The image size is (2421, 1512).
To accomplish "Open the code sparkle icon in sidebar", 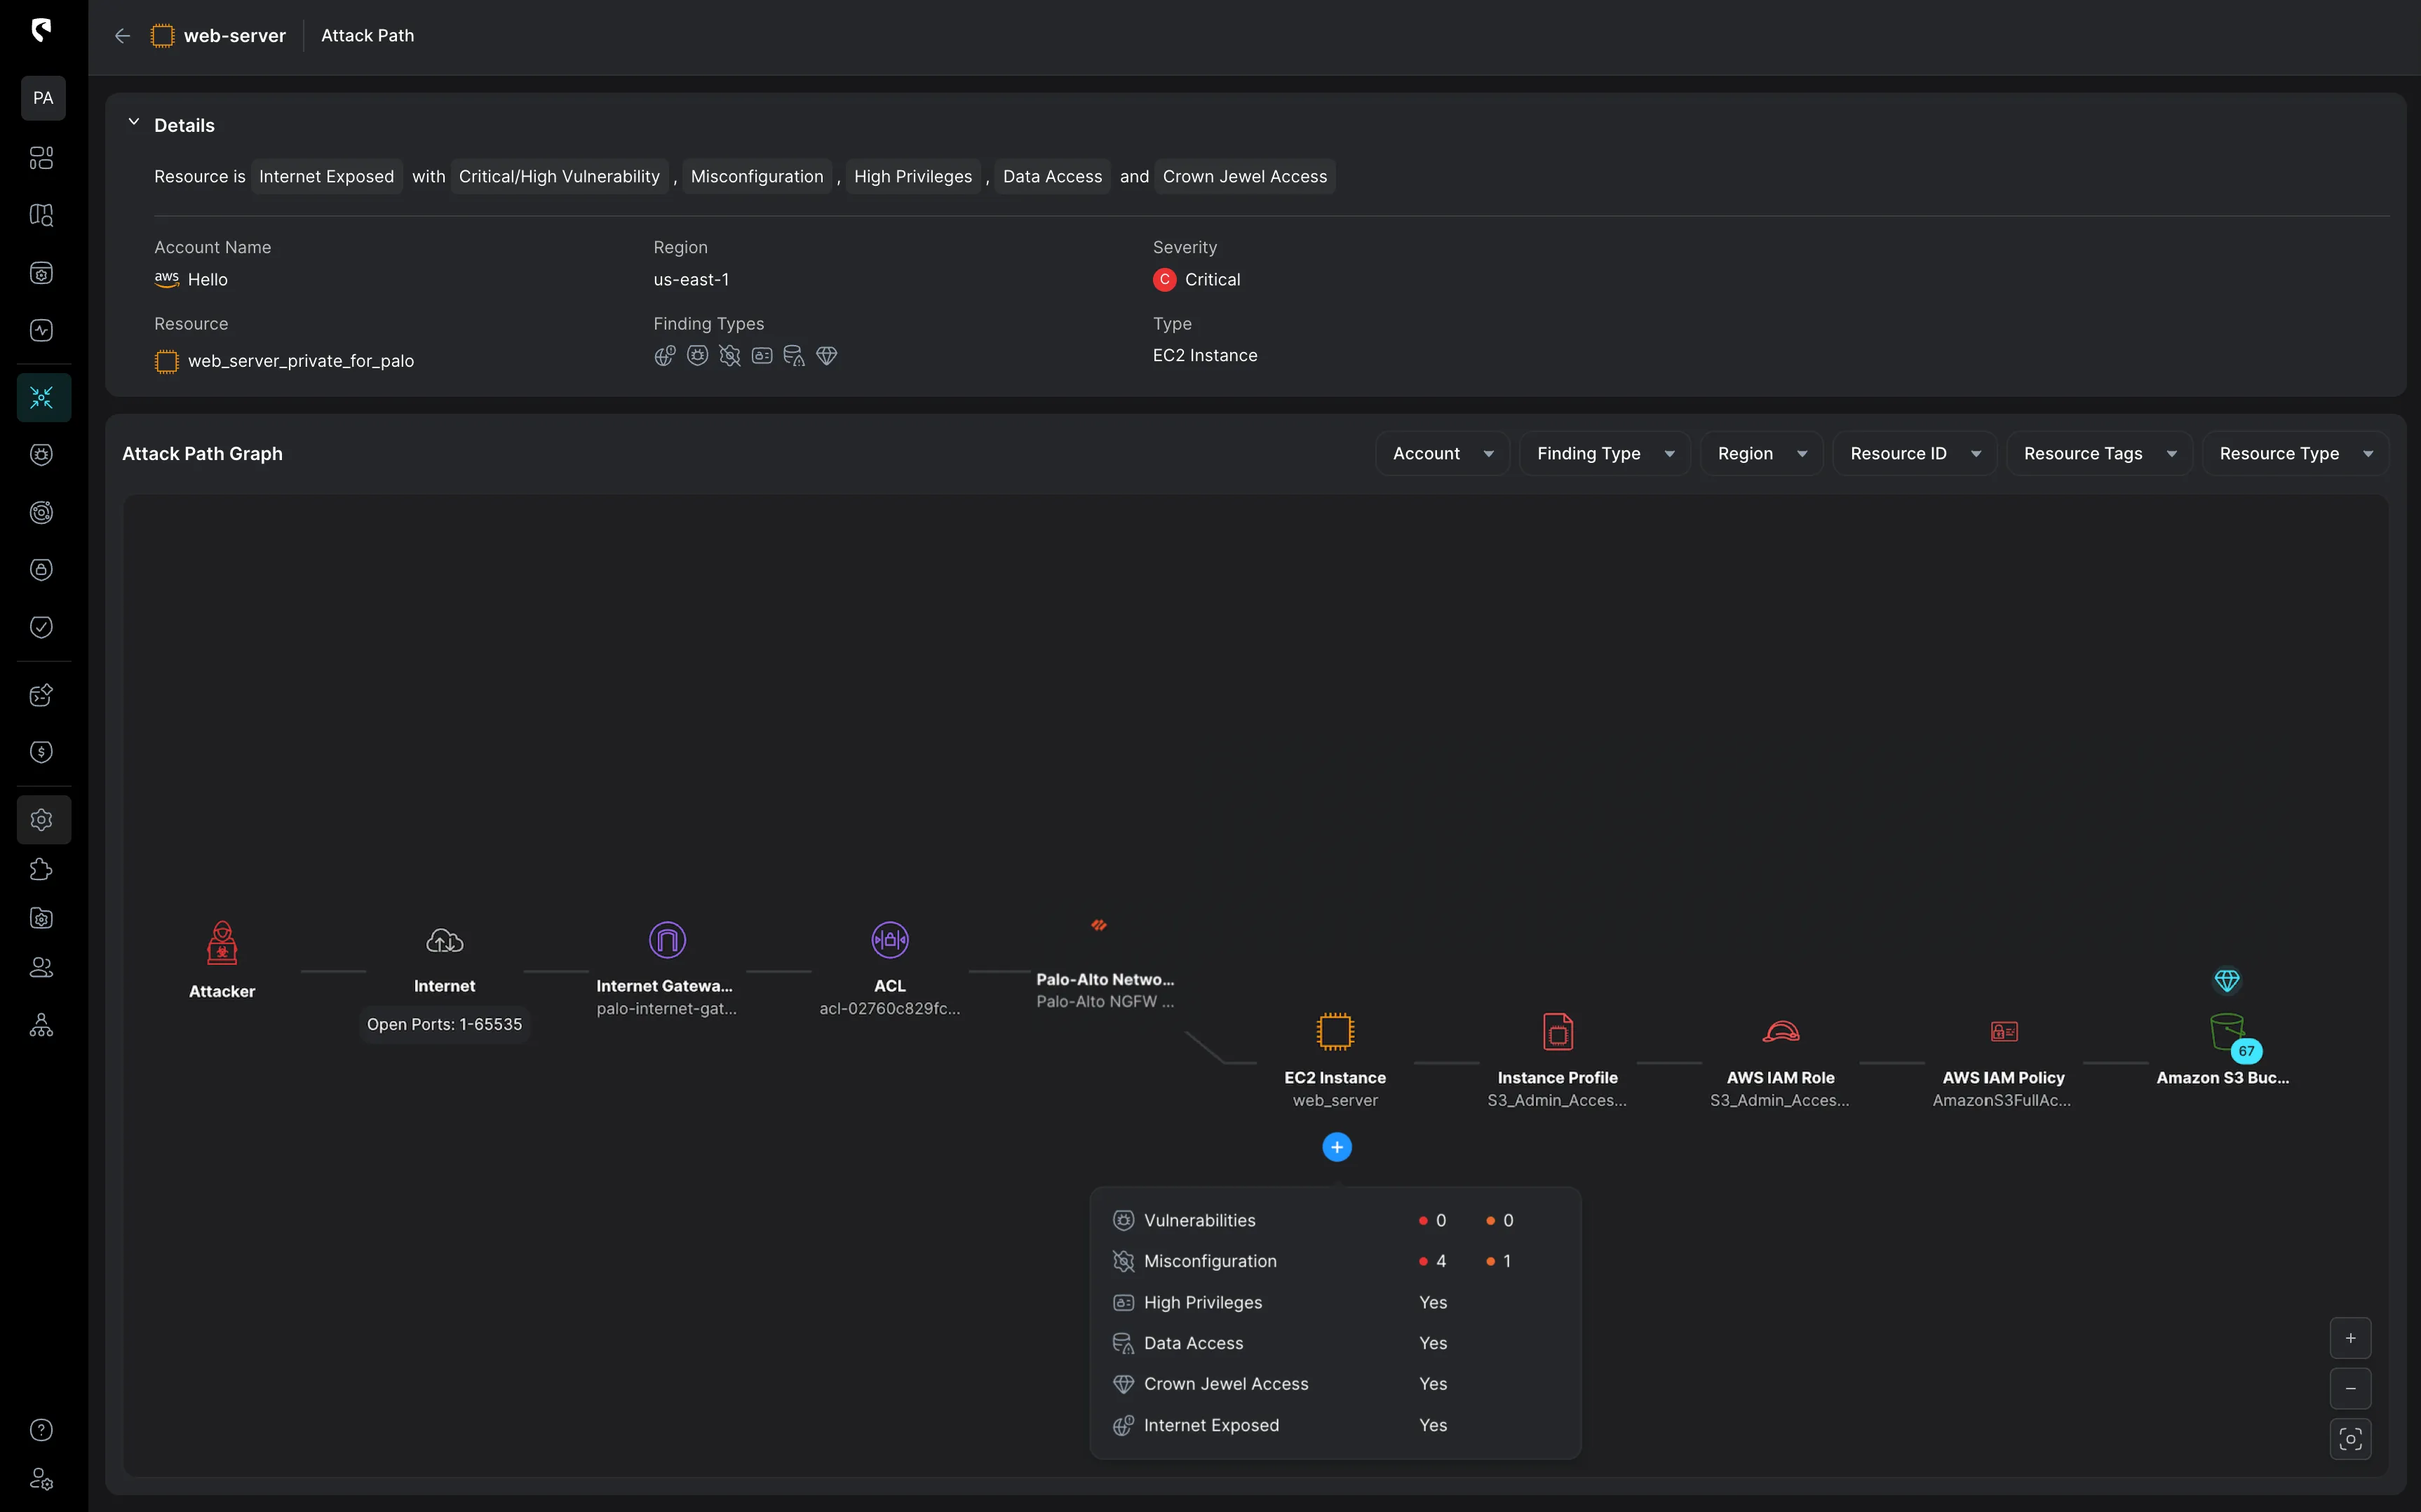I will 41,695.
